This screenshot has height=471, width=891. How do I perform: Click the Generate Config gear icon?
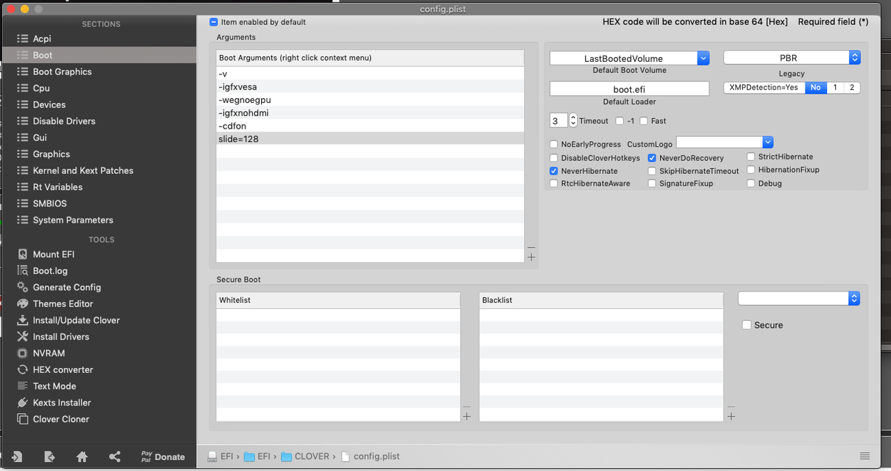(22, 287)
